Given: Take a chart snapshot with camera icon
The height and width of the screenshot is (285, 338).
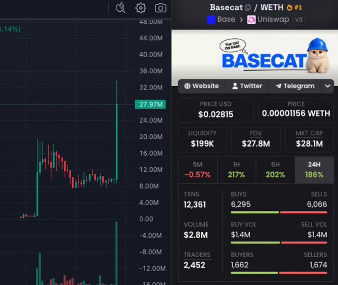Looking at the screenshot, I should point(161,8).
